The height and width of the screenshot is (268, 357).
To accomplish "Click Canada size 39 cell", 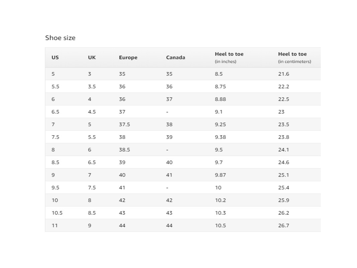I will tap(169, 137).
